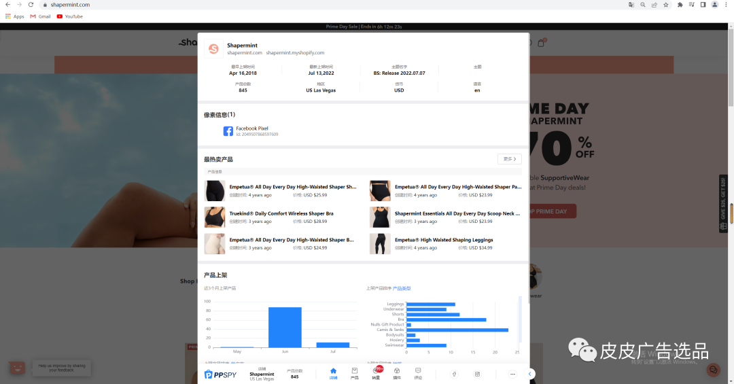Open the GIVE $25, GET $25 side tab
This screenshot has height=384, width=734.
(723, 203)
